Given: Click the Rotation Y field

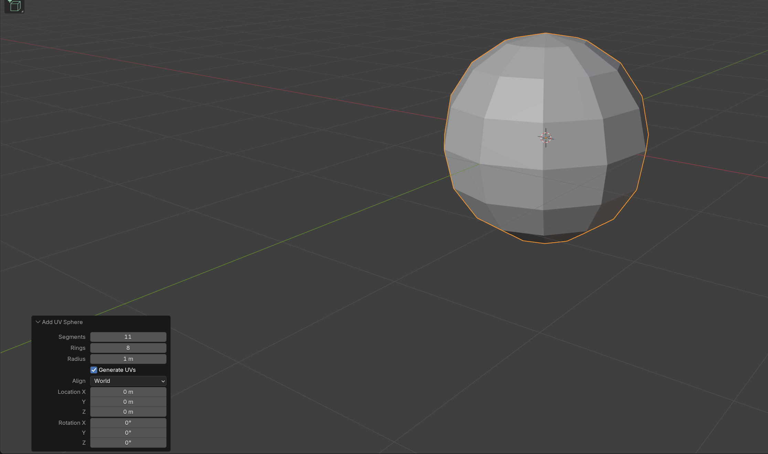Looking at the screenshot, I should click(128, 433).
